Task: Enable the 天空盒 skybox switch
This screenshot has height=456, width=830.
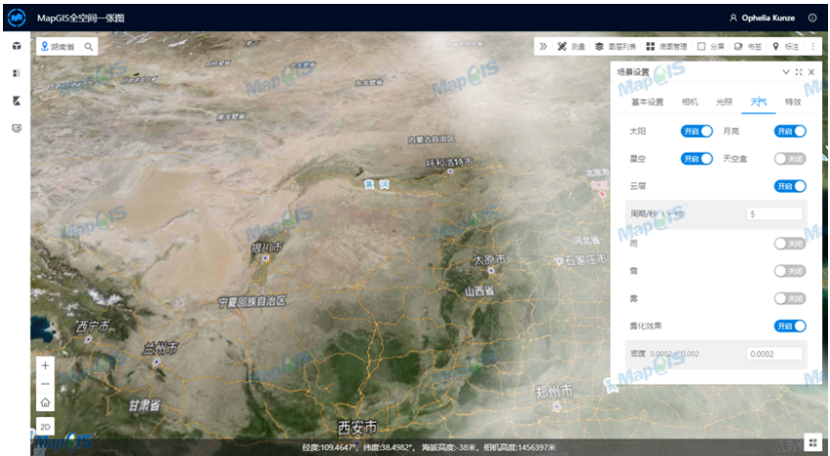Action: pyautogui.click(x=790, y=159)
